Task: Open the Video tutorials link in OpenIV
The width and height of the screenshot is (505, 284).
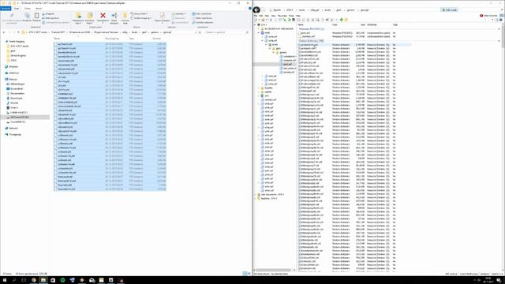Action: click(x=488, y=16)
